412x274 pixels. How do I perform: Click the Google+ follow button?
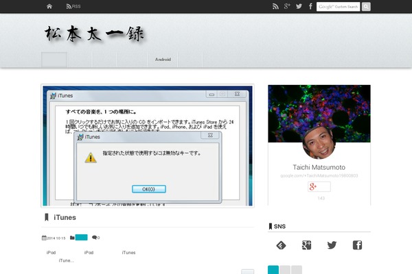click(x=319, y=187)
